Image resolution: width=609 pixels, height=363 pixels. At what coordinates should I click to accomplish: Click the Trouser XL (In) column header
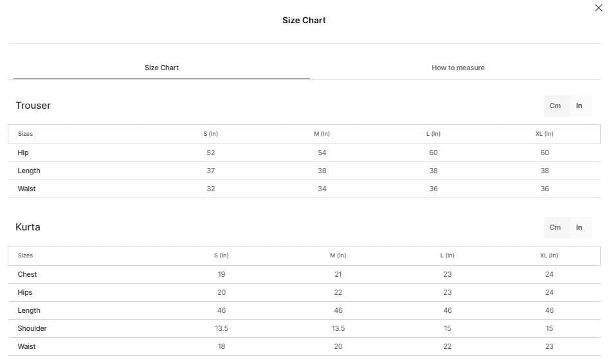click(x=545, y=134)
